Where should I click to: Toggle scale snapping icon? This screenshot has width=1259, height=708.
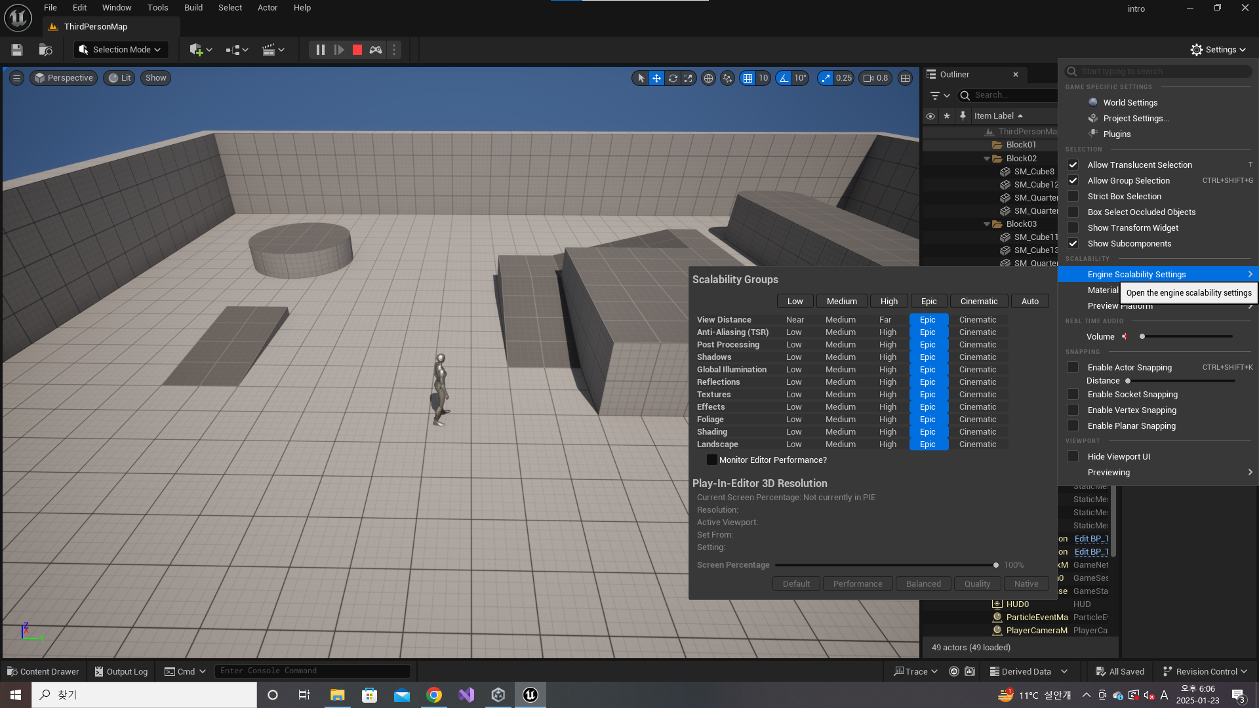(x=826, y=78)
